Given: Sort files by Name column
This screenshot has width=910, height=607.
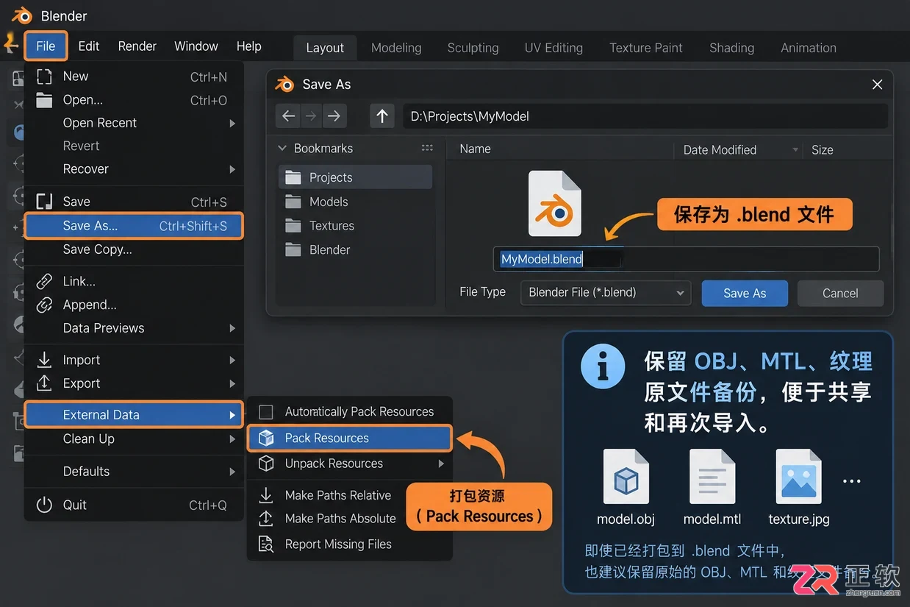Looking at the screenshot, I should [x=475, y=149].
